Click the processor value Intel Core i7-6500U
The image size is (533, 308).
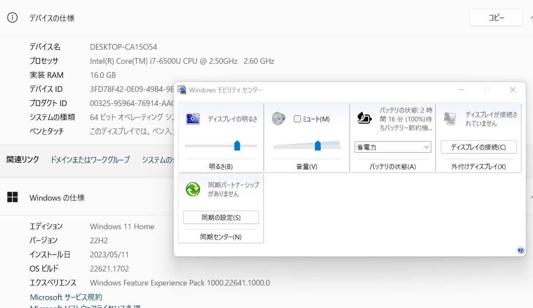point(182,61)
